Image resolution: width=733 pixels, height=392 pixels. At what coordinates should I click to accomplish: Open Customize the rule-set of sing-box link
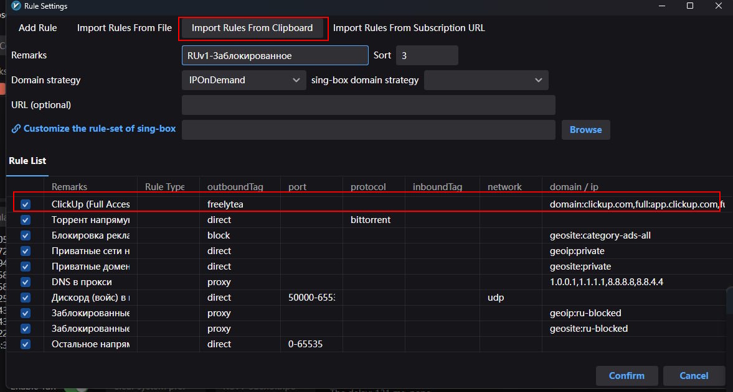tap(100, 129)
